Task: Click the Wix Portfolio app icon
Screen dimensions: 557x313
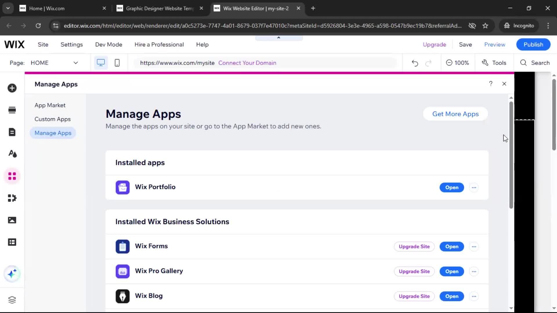Action: (x=122, y=187)
